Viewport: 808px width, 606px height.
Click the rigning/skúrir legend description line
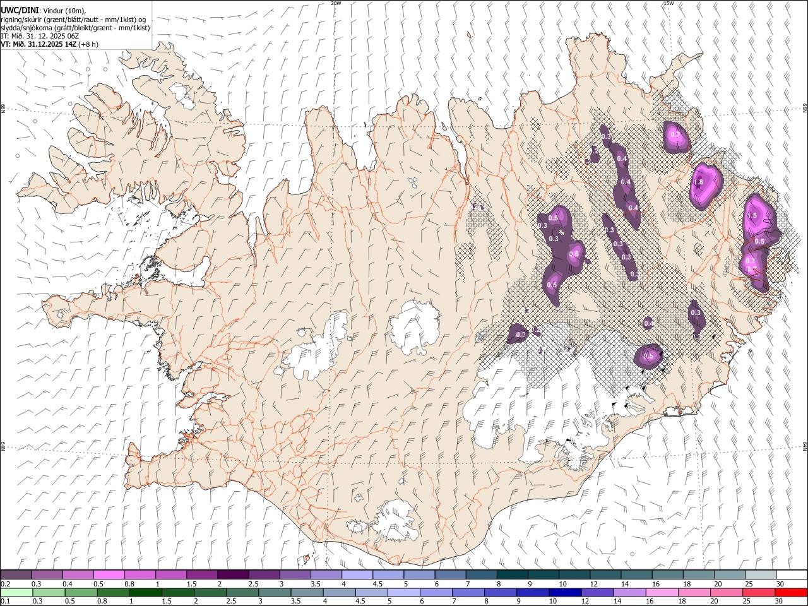click(x=73, y=20)
